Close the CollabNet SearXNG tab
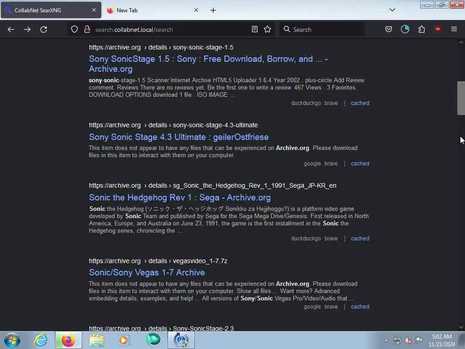The height and width of the screenshot is (349, 465). point(94,10)
